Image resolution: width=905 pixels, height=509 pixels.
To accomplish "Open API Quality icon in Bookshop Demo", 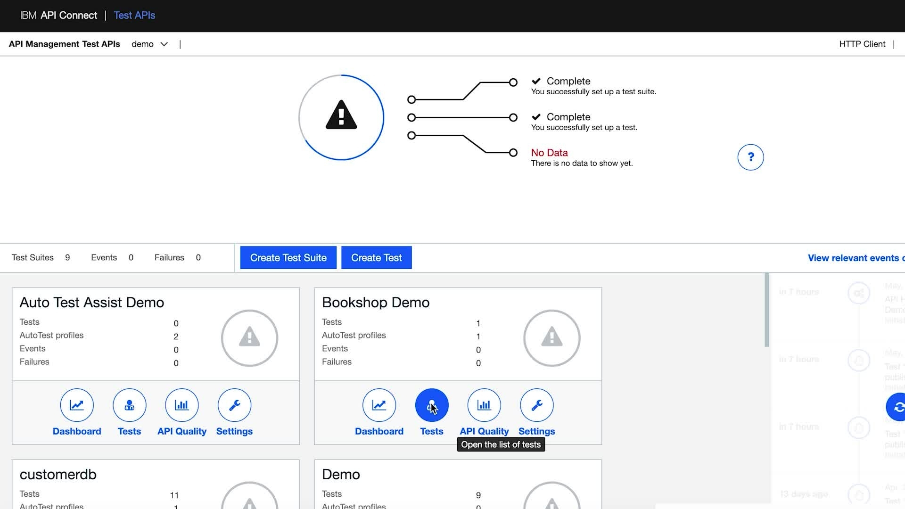I will point(484,405).
